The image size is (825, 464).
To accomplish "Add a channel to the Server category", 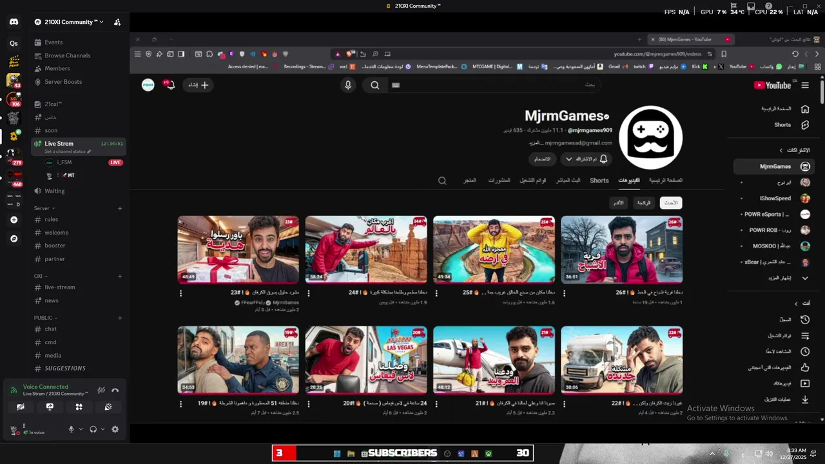I will 120,208.
